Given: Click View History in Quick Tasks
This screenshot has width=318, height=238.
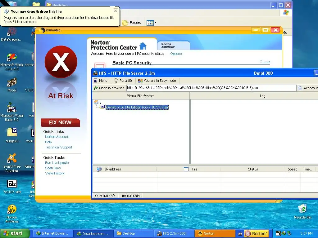Looking at the screenshot, I should (x=55, y=173).
